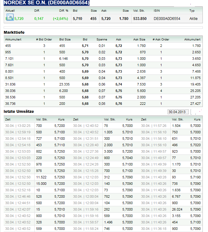
Task: Click the Ask Size column header
Action: [139, 40]
